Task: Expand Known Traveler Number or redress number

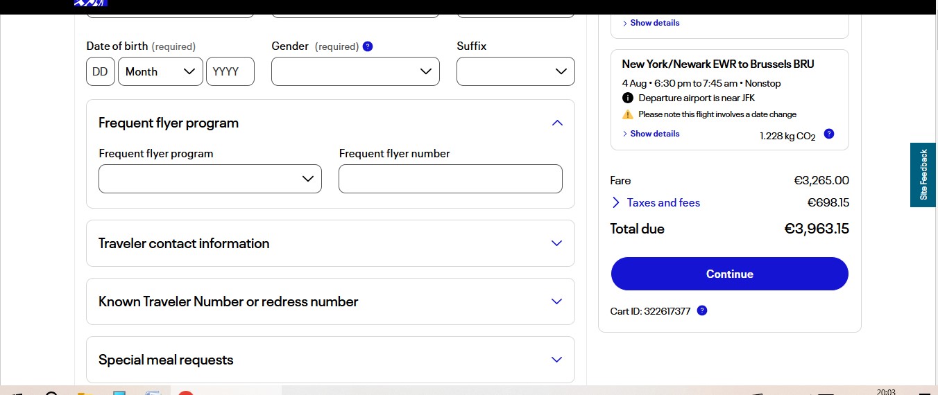Action: click(556, 301)
